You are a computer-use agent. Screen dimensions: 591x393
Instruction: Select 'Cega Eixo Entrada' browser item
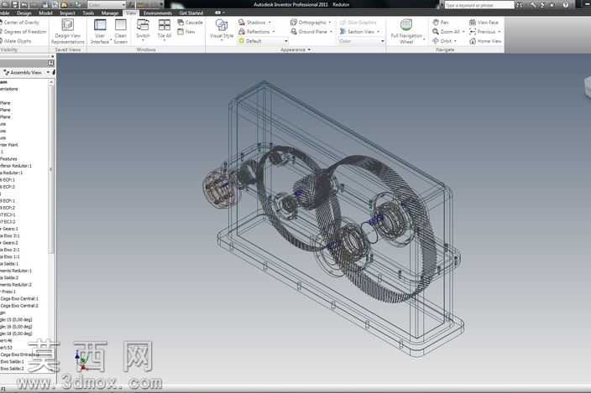[x=19, y=354]
